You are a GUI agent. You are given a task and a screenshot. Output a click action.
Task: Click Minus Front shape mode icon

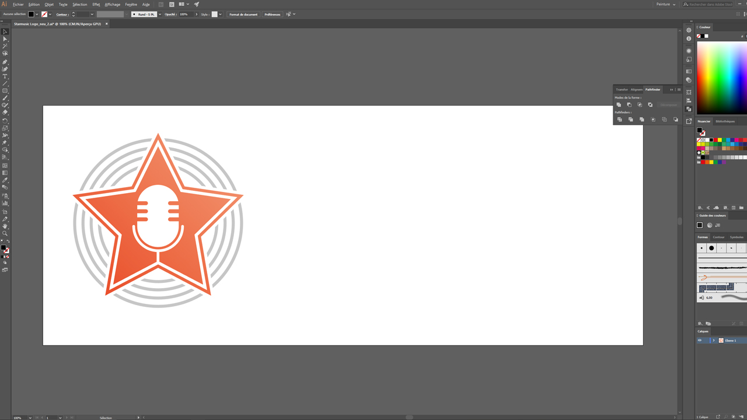[629, 105]
